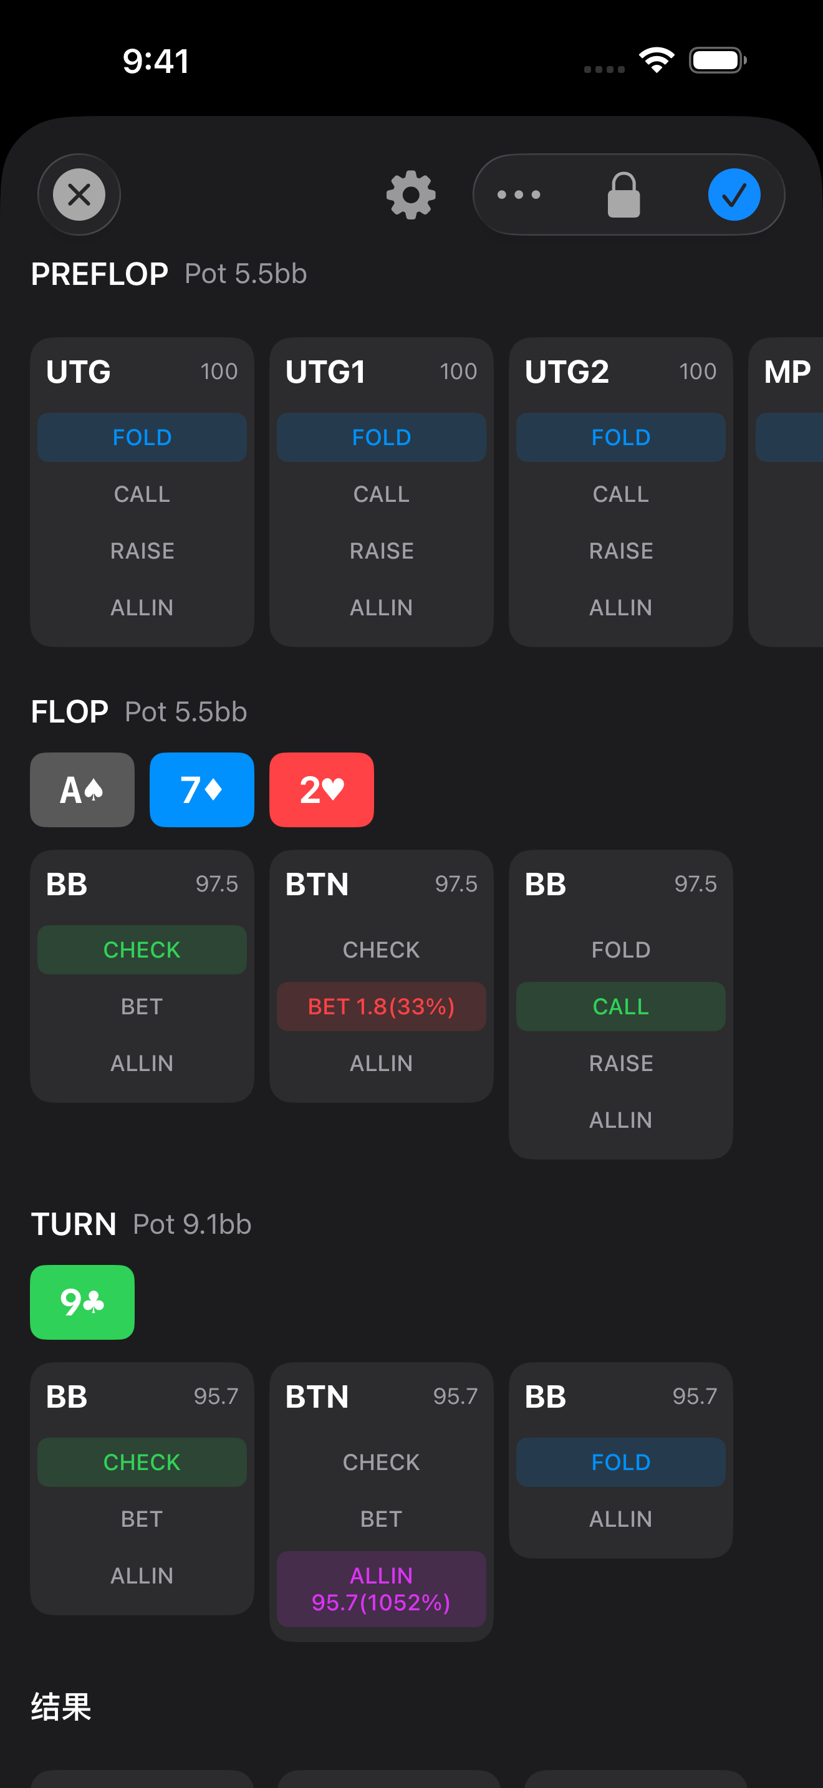Tap the 7 of diamonds flop card
This screenshot has width=823, height=1788.
[x=202, y=790]
